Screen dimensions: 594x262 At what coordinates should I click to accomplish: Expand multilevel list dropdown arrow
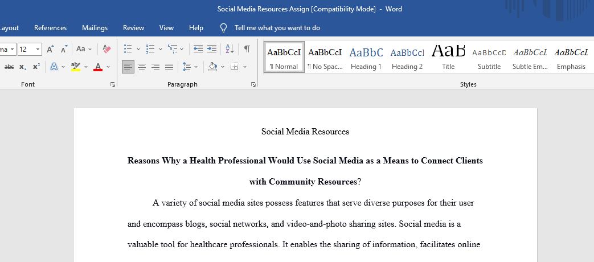[182, 49]
